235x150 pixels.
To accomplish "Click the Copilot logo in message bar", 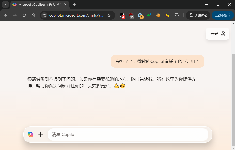I will [x=30, y=134].
